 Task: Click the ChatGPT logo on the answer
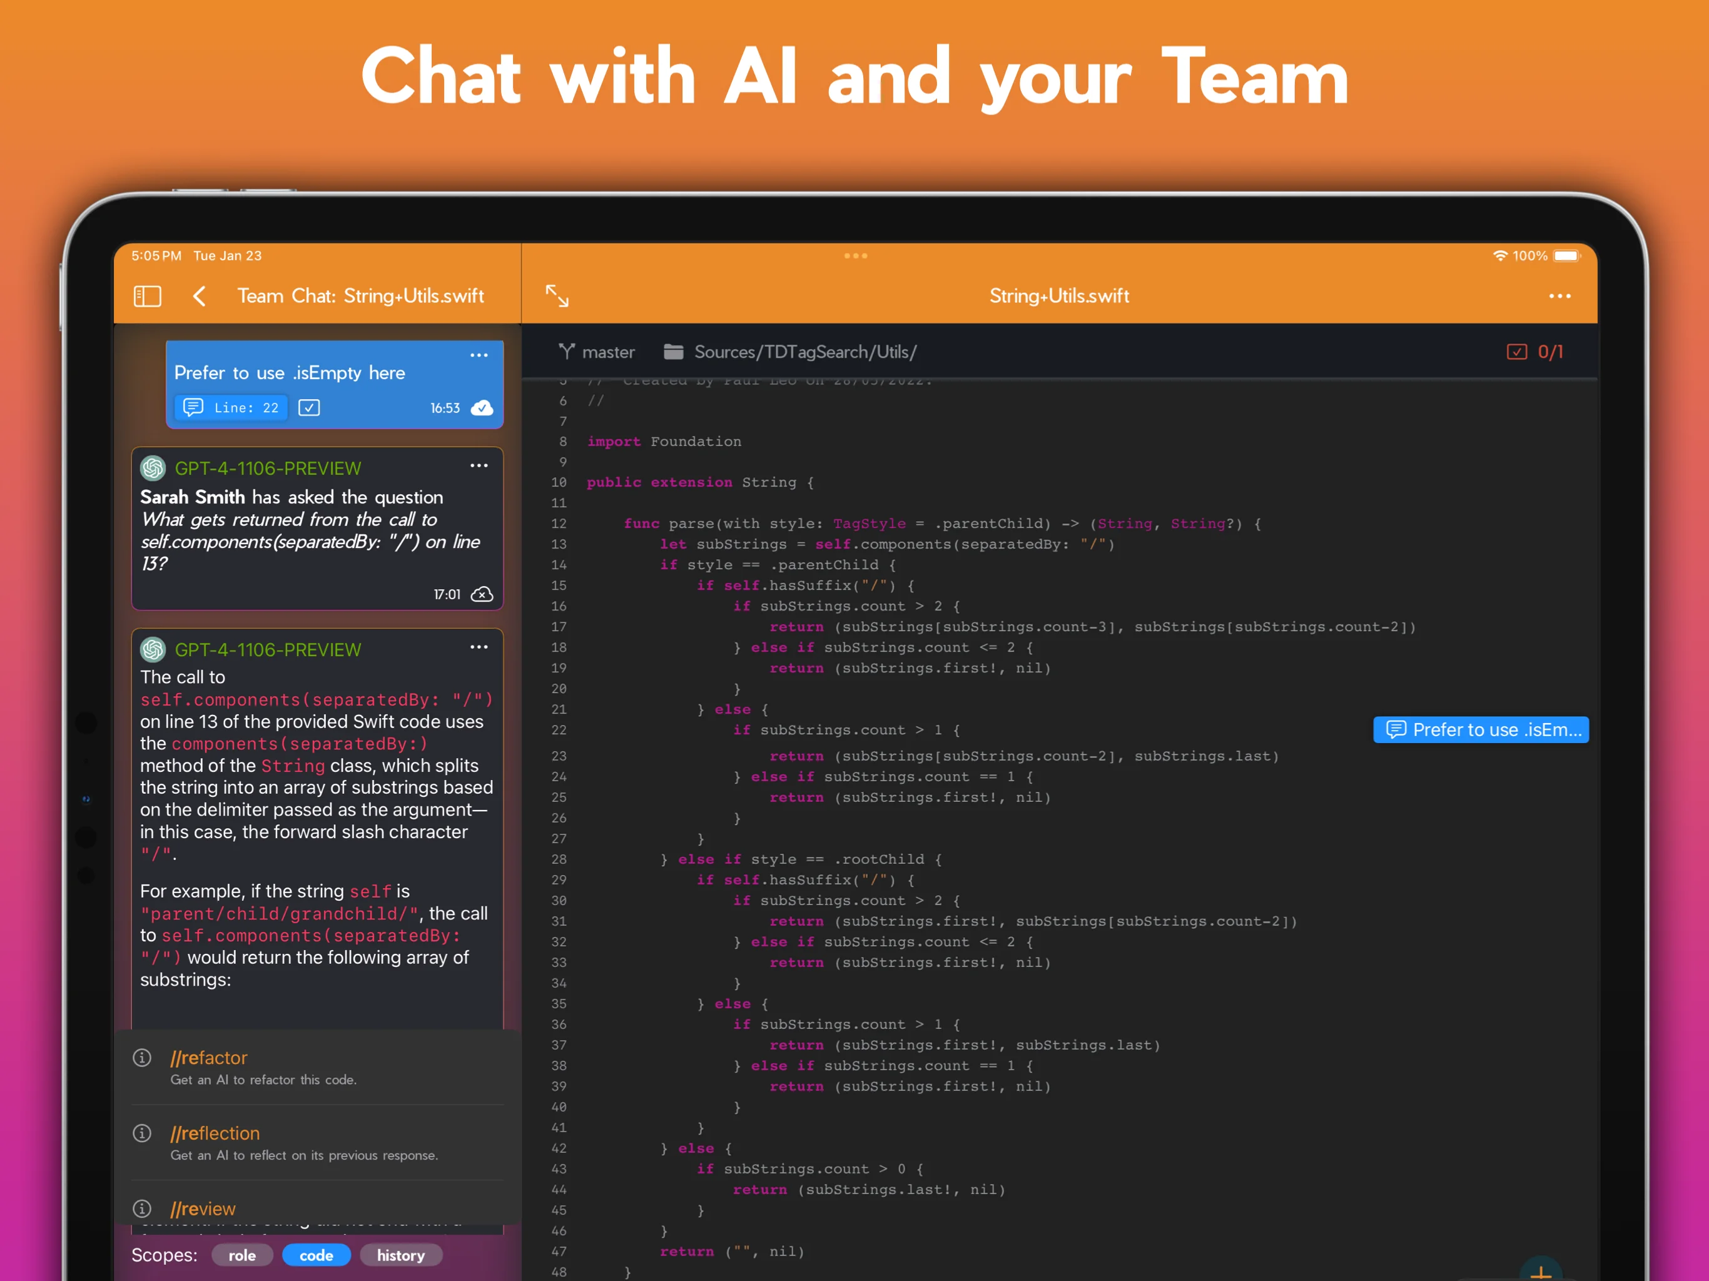tap(153, 650)
